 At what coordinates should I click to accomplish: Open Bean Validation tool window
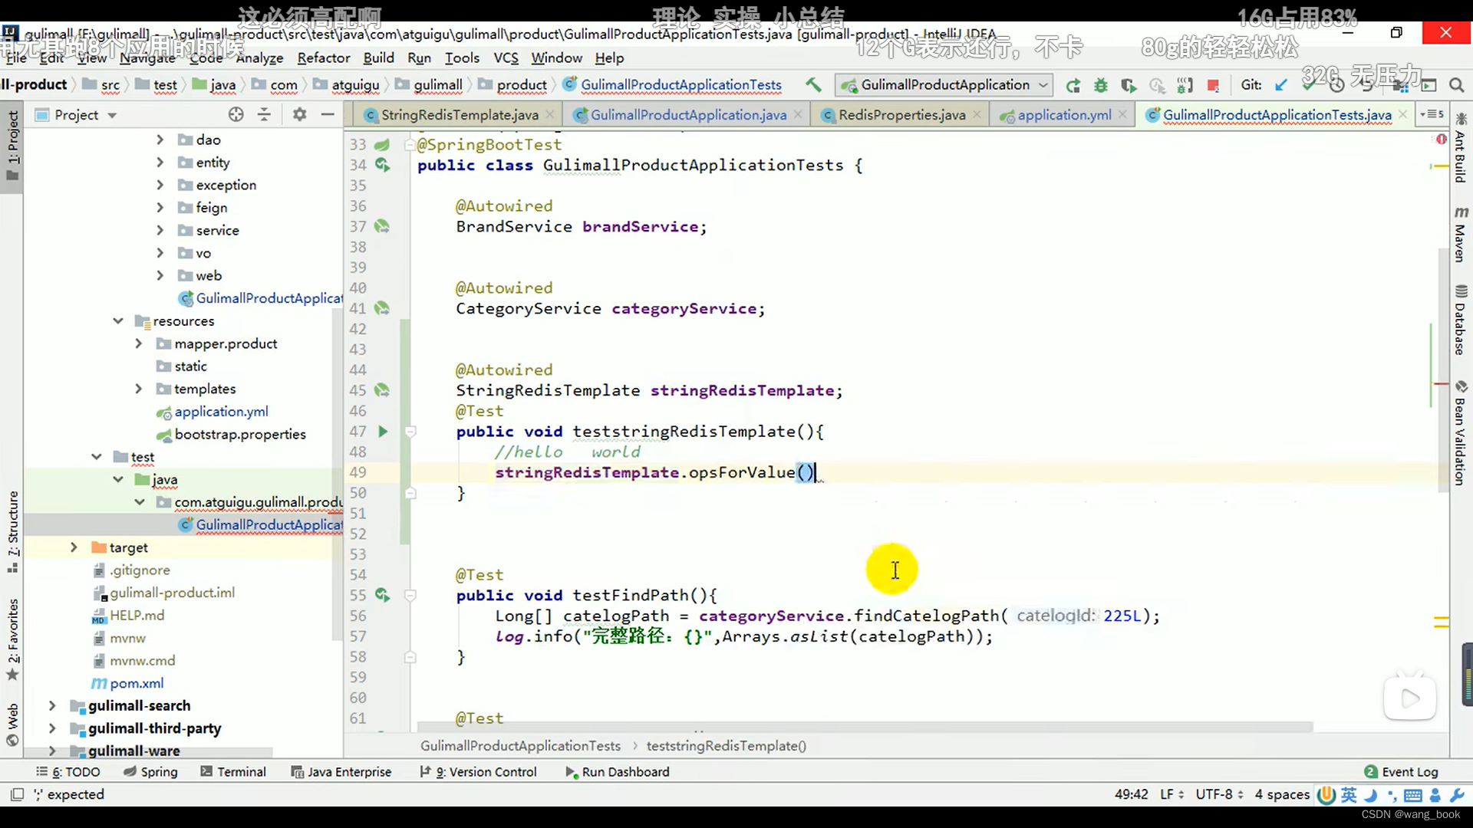1461,433
